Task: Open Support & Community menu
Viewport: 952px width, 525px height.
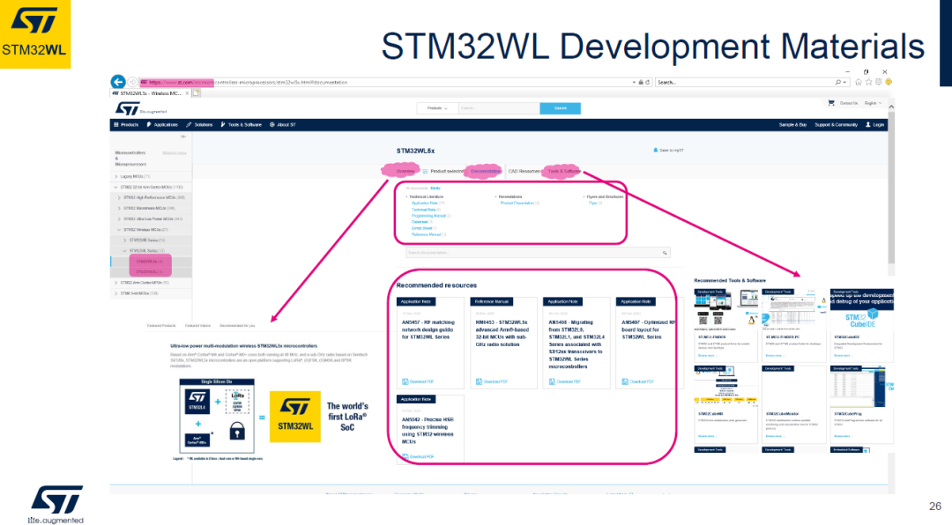Action: coord(836,124)
